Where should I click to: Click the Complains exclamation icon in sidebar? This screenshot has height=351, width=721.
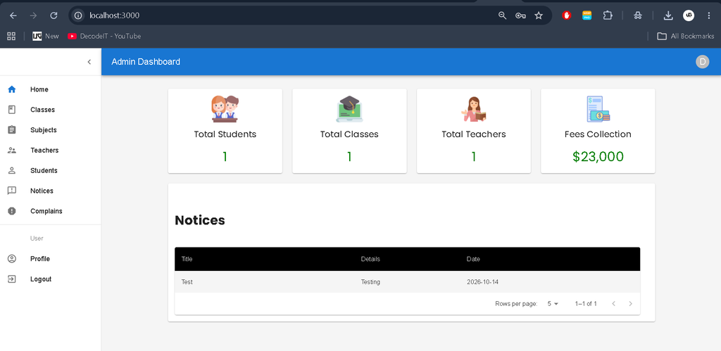pos(12,211)
